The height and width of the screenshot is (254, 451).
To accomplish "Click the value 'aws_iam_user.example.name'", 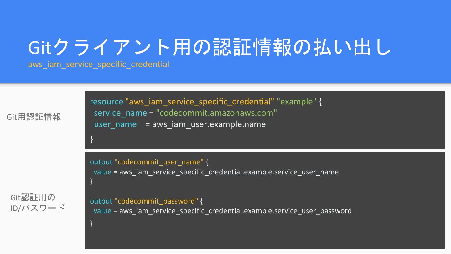I will (x=209, y=124).
